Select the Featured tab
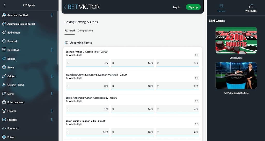The width and height of the screenshot is (265, 141). [69, 30]
